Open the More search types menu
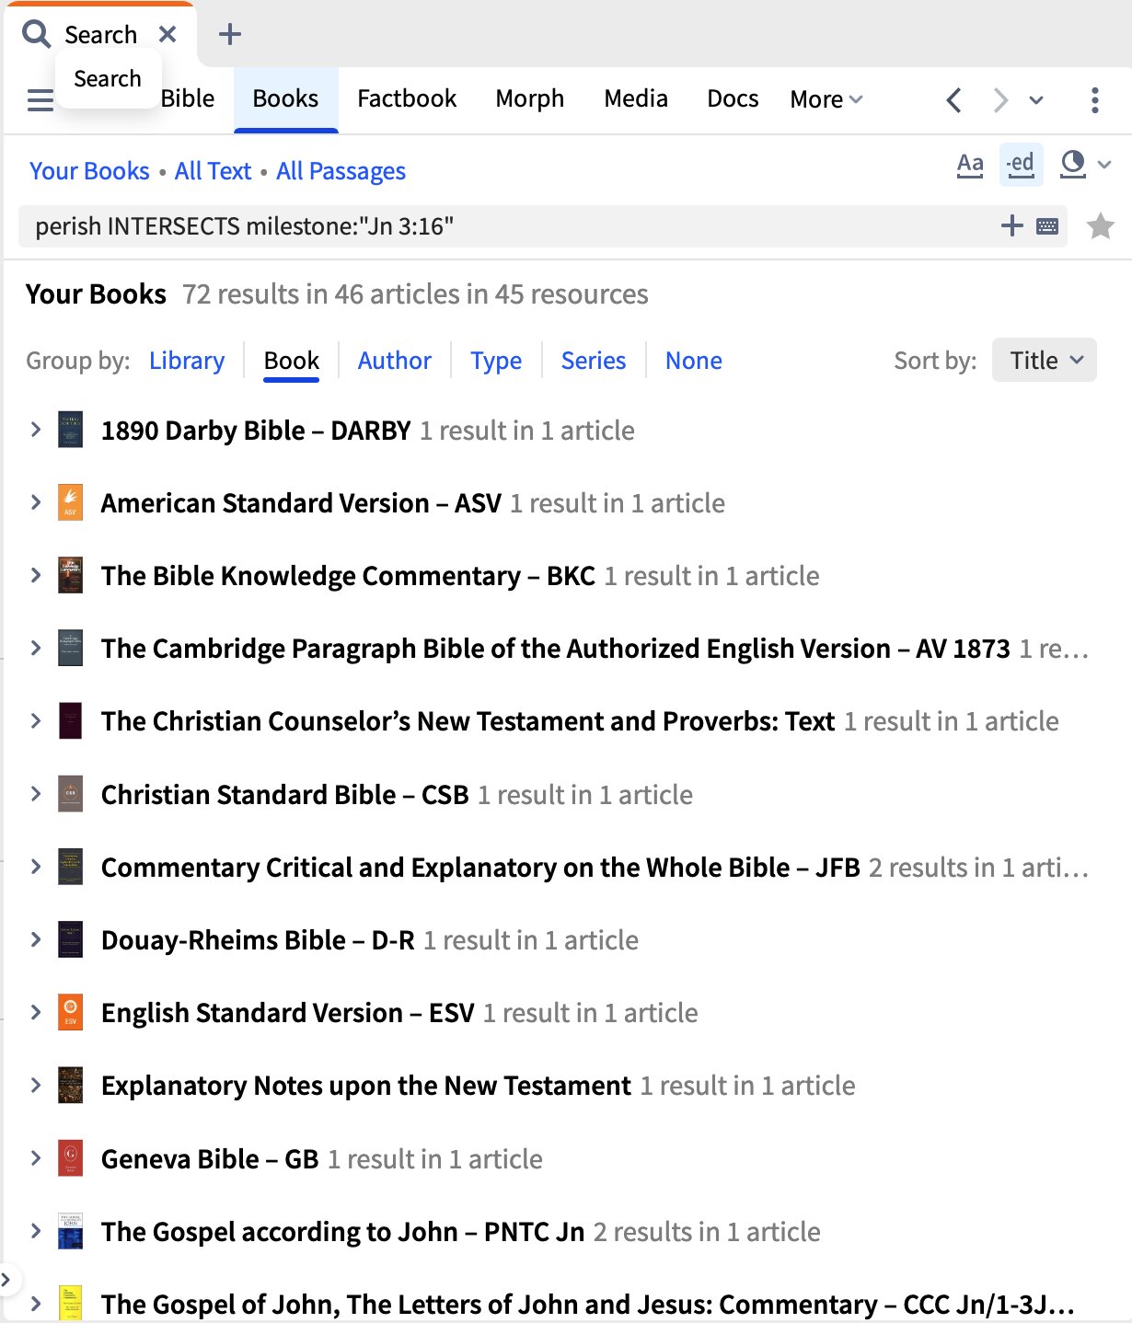 (x=826, y=99)
